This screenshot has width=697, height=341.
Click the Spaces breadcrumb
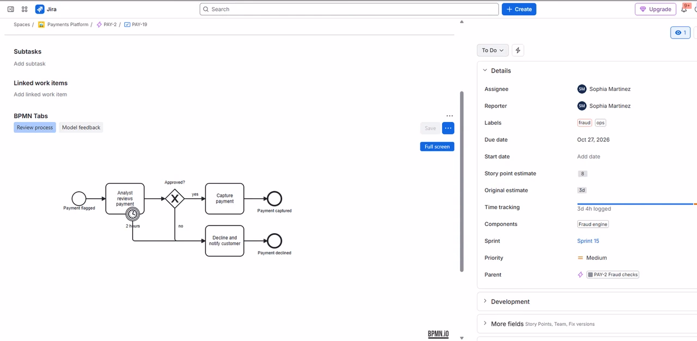[x=22, y=25]
